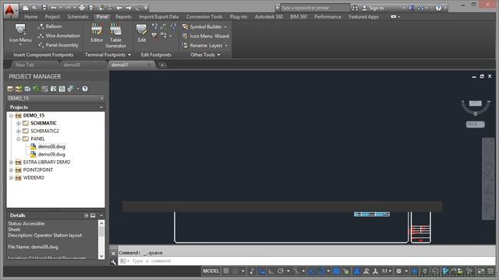This screenshot has height=280, width=499.
Task: Expand the POINT2POINT project node
Action: click(11, 170)
